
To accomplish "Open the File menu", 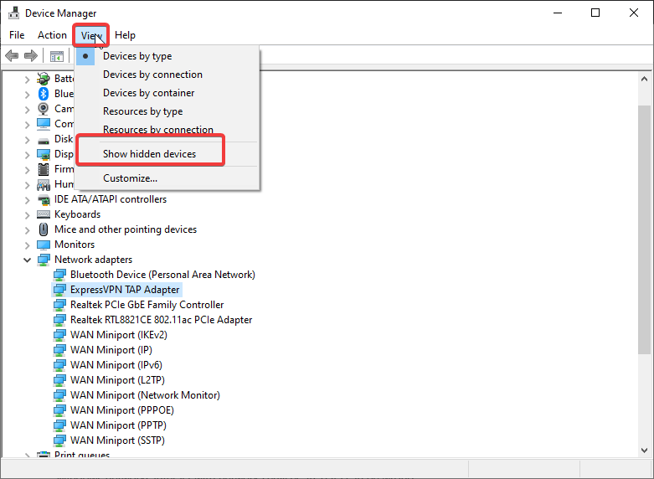I will (17, 35).
